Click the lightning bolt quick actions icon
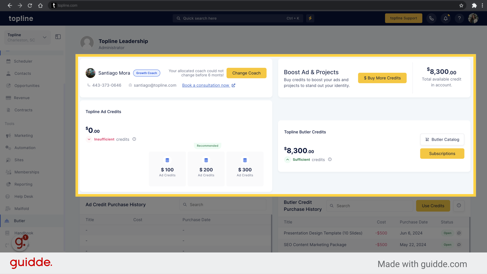This screenshot has height=274, width=487. [310, 18]
